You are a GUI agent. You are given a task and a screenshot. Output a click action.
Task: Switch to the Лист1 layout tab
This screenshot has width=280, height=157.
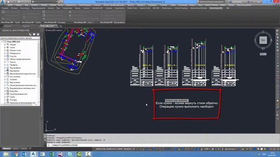pos(16,148)
